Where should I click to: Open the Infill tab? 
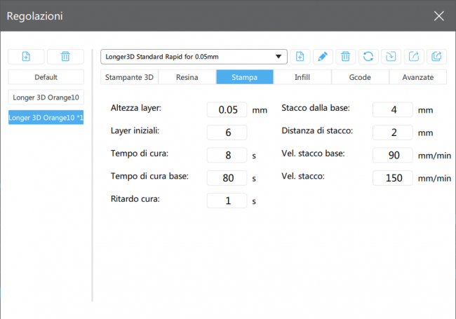(302, 77)
